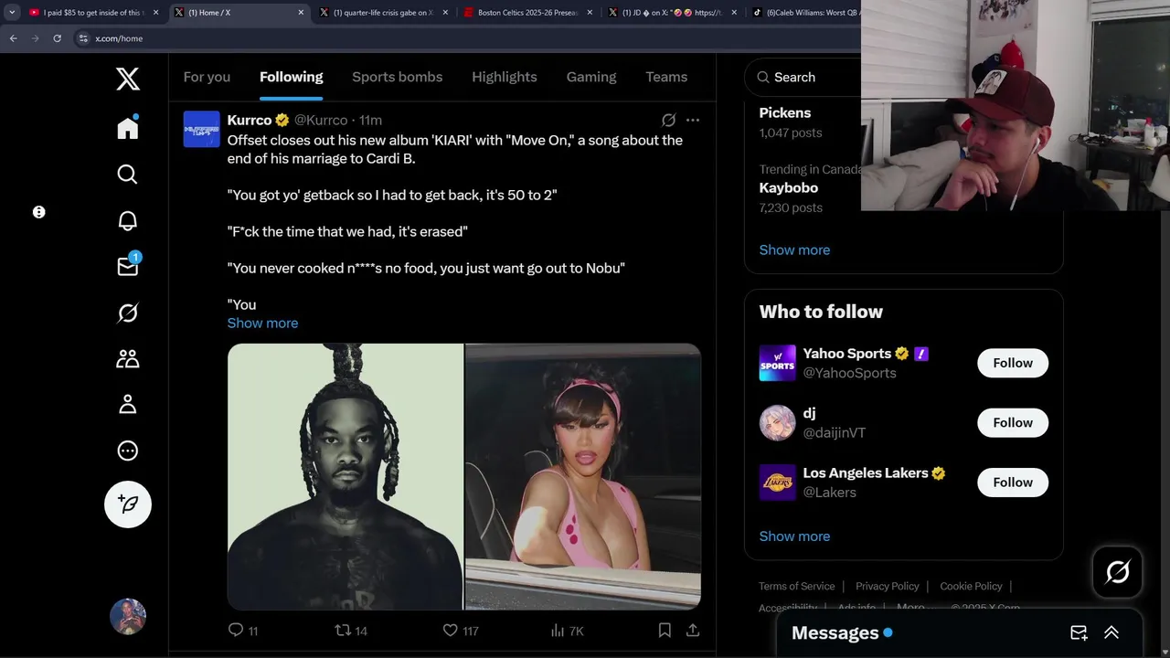Open account avatar at sidebar bottom
The height and width of the screenshot is (658, 1170).
[x=128, y=617]
